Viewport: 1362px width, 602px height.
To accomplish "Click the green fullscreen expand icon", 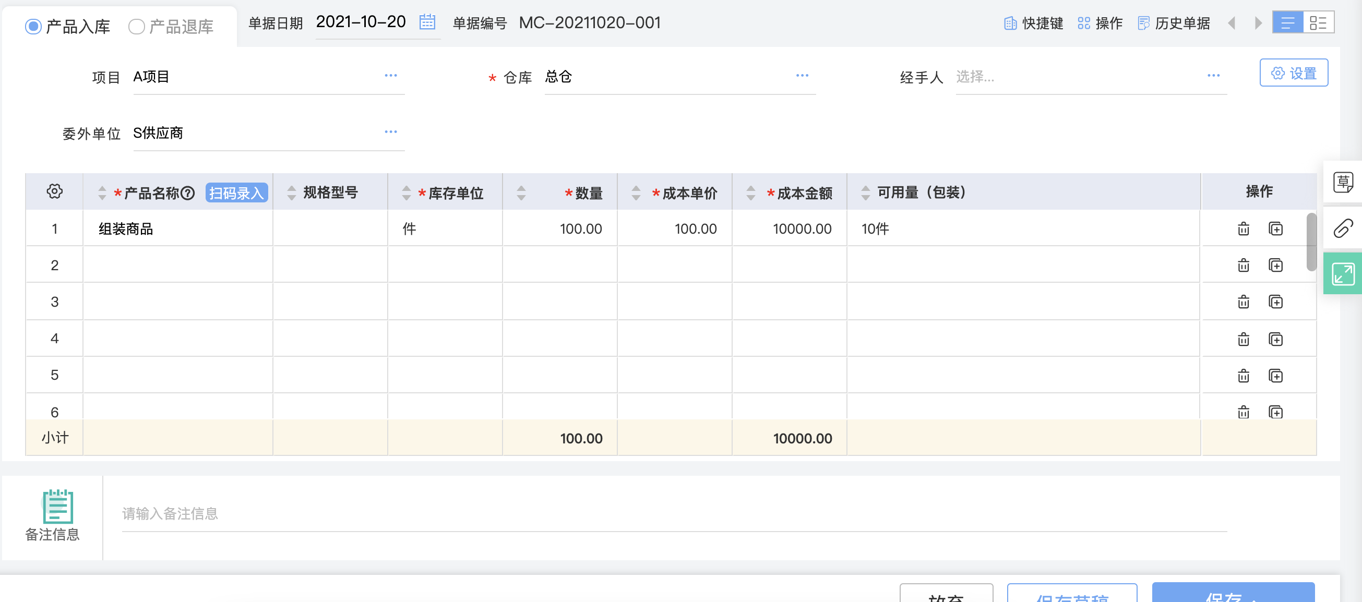I will [x=1343, y=274].
